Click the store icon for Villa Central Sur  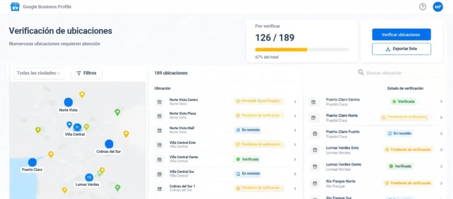pyautogui.click(x=159, y=174)
